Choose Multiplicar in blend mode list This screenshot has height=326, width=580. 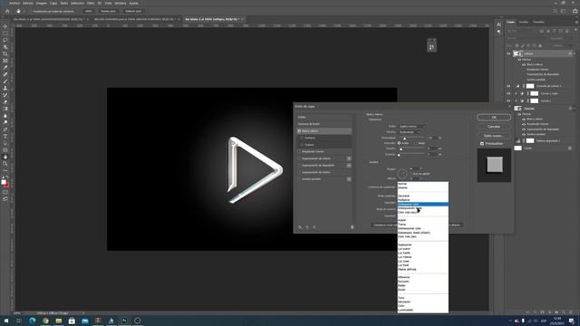pyautogui.click(x=423, y=200)
